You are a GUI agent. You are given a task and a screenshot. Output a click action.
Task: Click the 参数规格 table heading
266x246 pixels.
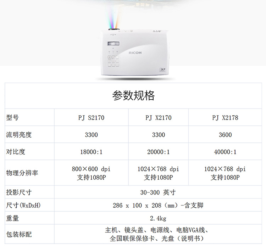pos(133,95)
